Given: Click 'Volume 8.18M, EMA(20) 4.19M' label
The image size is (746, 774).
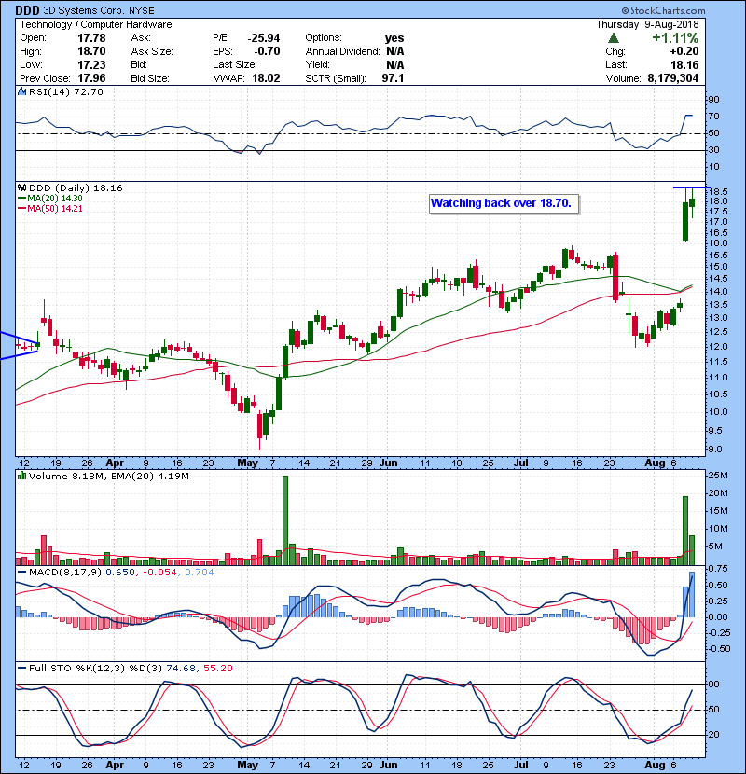Looking at the screenshot, I should (x=108, y=477).
